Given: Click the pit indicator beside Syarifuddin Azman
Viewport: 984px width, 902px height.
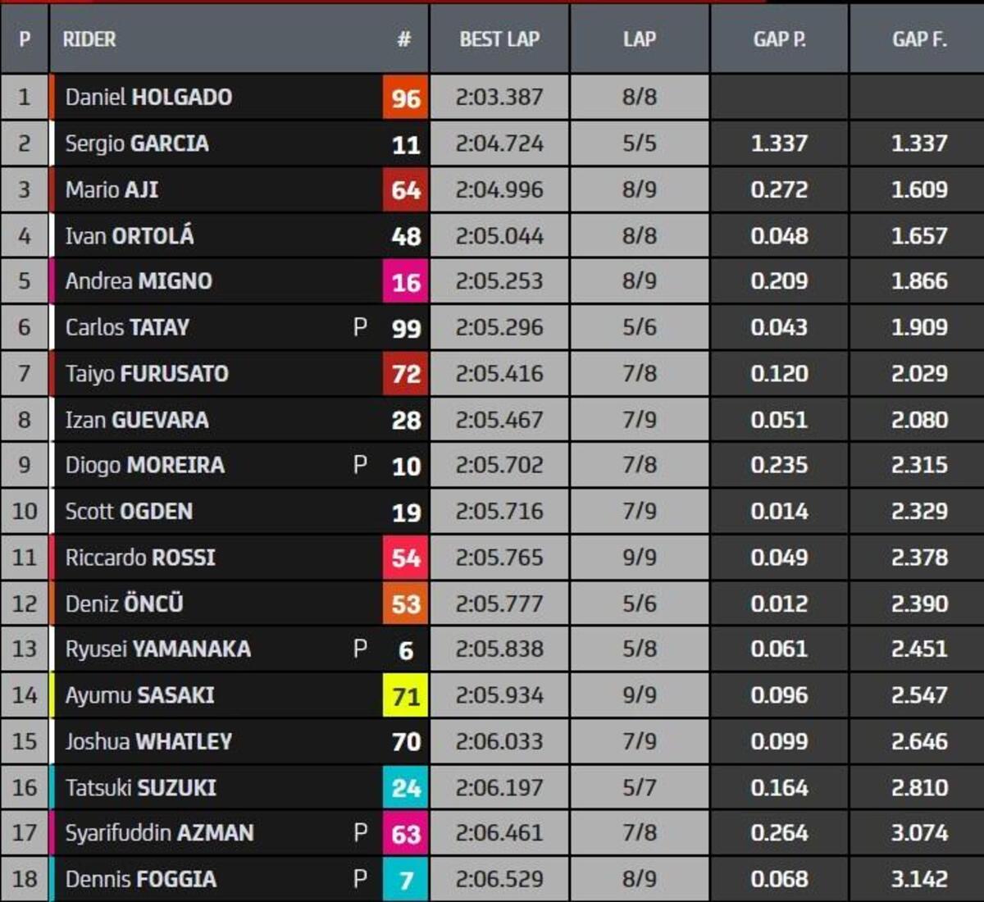Looking at the screenshot, I should [x=359, y=833].
